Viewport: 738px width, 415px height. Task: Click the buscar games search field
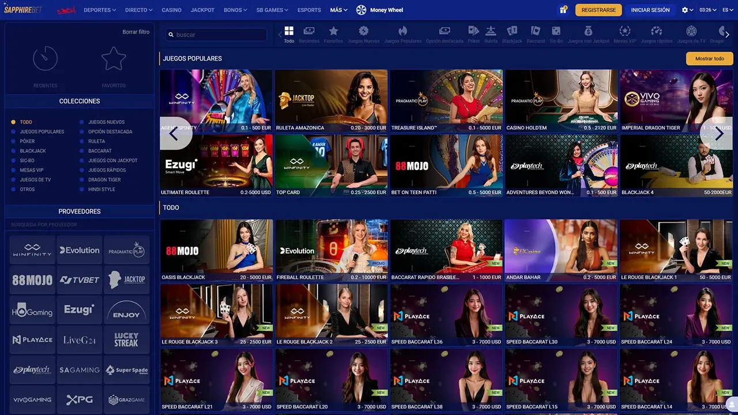tap(216, 35)
